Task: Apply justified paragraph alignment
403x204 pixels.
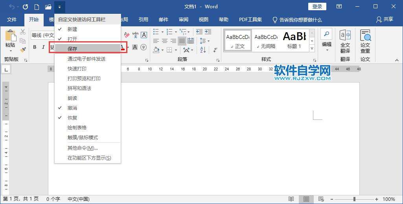Action: [x=182, y=41]
